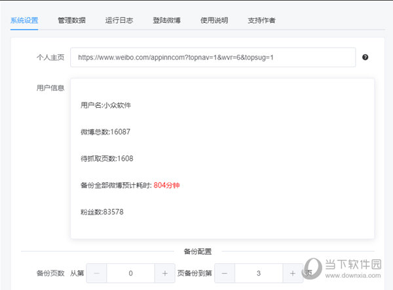This screenshot has width=393, height=290.
Task: Increase the backup start page with the plus button
Action: pyautogui.click(x=164, y=273)
